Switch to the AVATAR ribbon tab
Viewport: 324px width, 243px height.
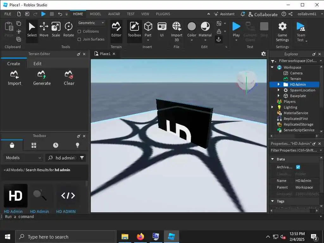pyautogui.click(x=114, y=14)
